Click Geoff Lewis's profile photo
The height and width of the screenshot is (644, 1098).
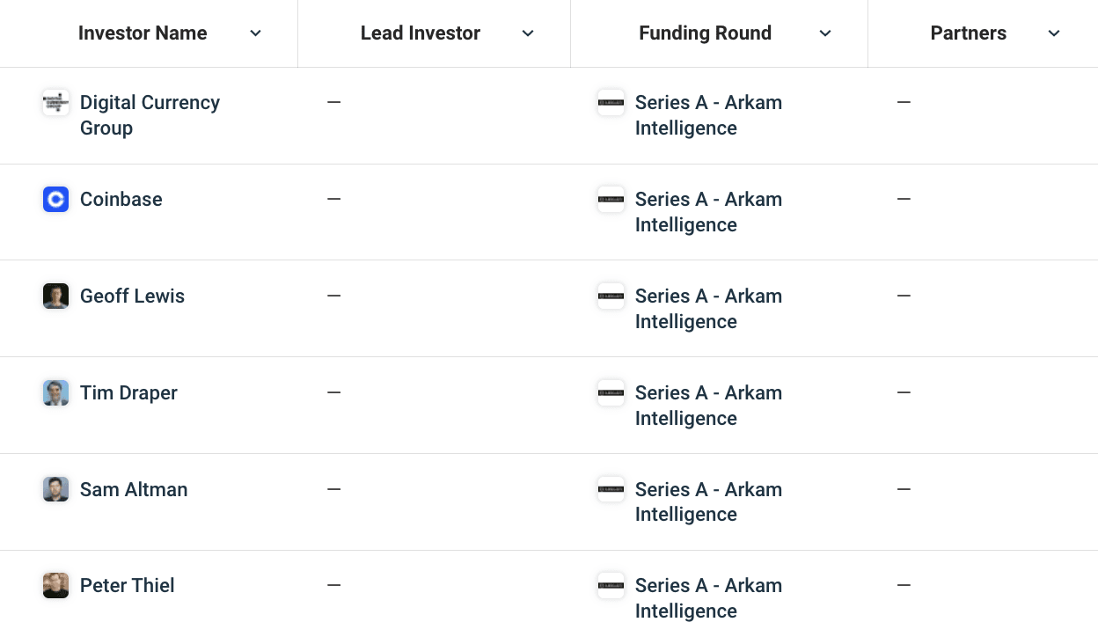coord(55,296)
